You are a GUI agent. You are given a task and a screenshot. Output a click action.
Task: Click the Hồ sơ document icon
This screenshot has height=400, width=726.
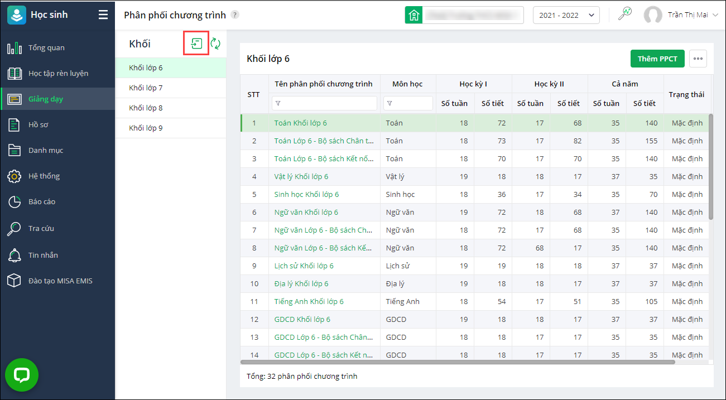(15, 125)
